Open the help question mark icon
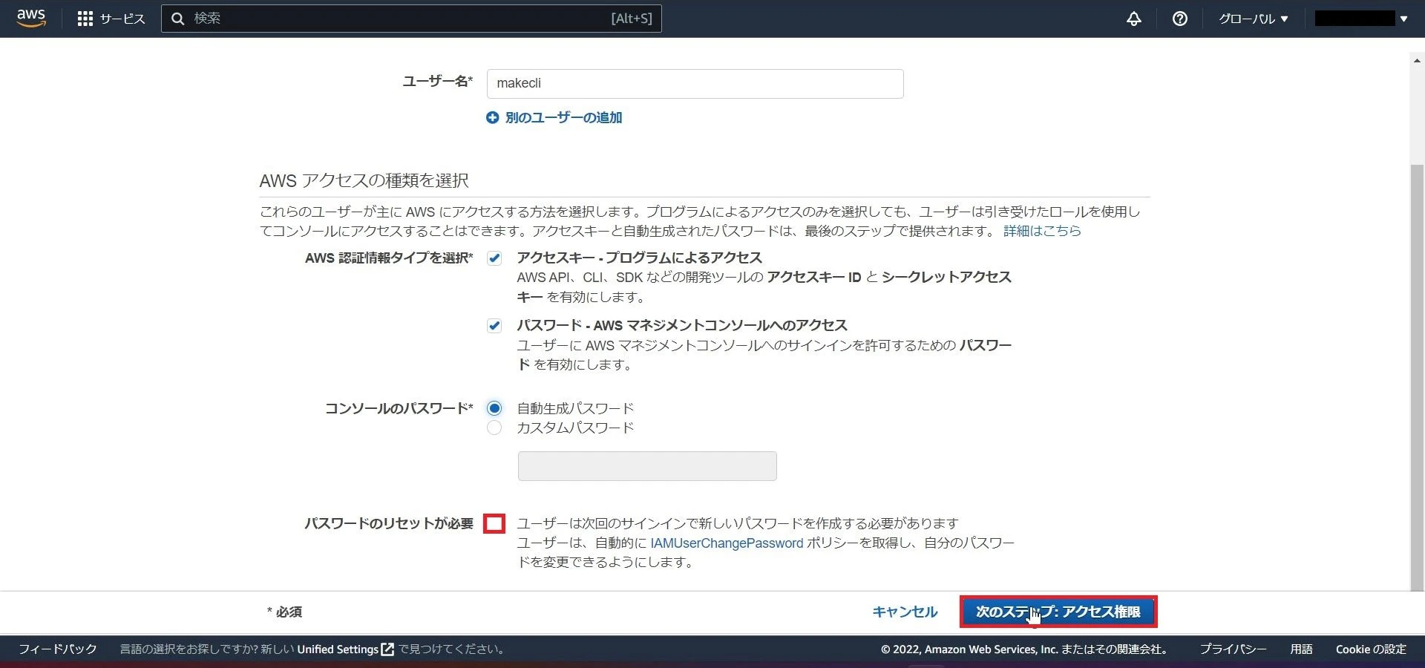The height and width of the screenshot is (668, 1425). coord(1179,19)
